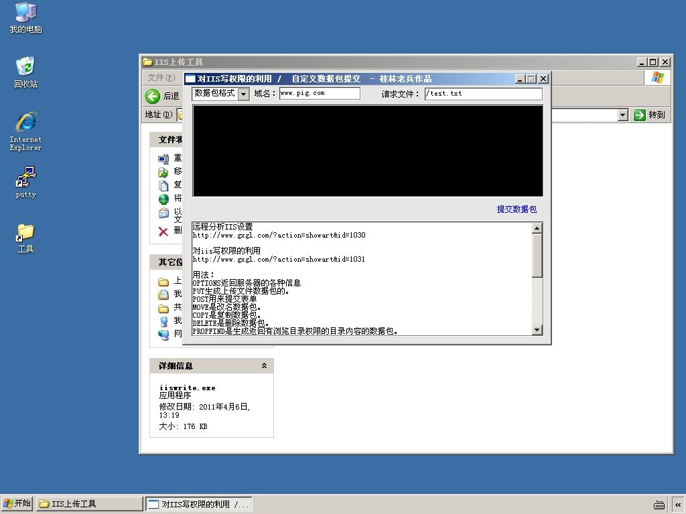Click the 提交数据包 link

point(517,209)
